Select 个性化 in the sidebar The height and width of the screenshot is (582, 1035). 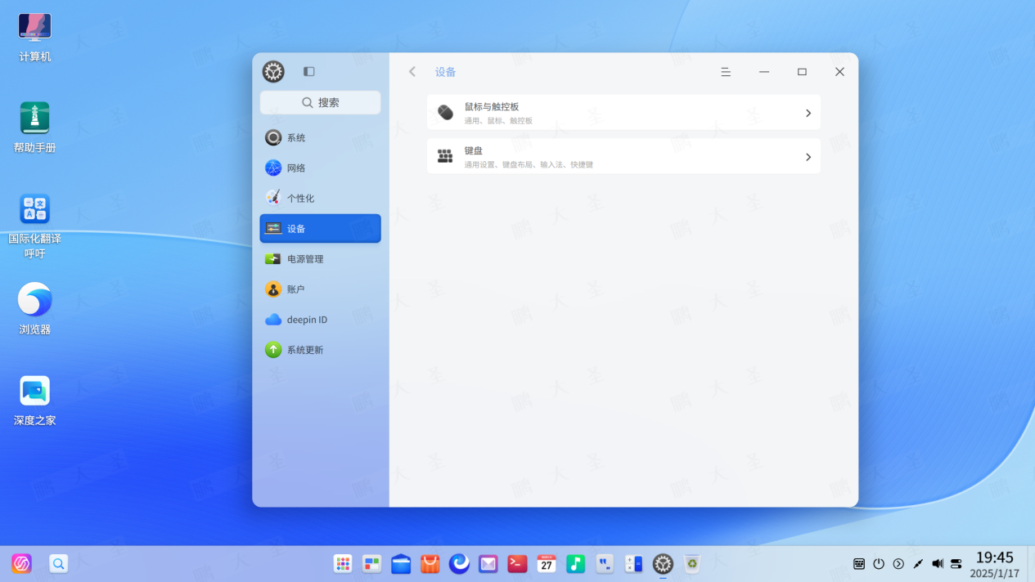(320, 198)
